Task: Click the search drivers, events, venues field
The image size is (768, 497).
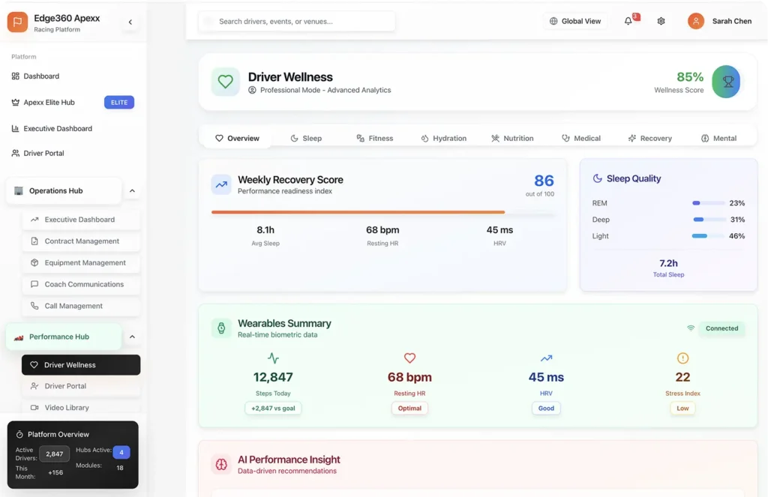Action: (297, 21)
